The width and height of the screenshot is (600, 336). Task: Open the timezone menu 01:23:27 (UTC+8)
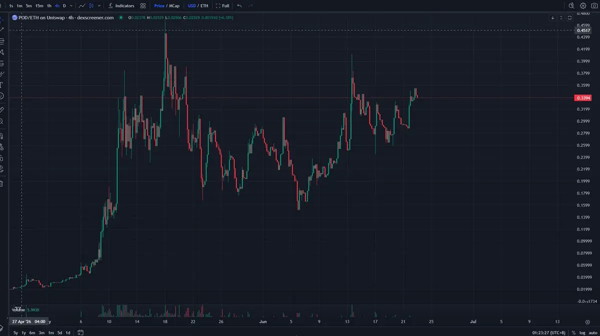tap(548, 333)
